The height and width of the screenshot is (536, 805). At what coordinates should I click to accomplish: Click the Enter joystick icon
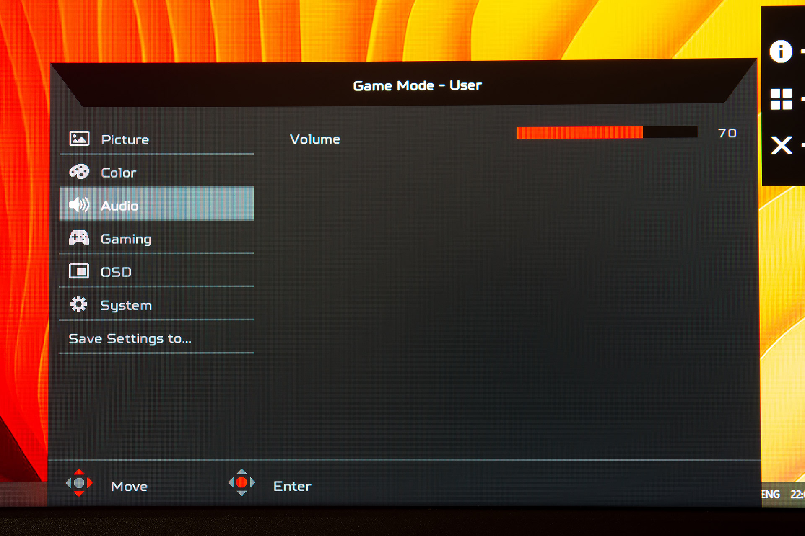click(241, 482)
